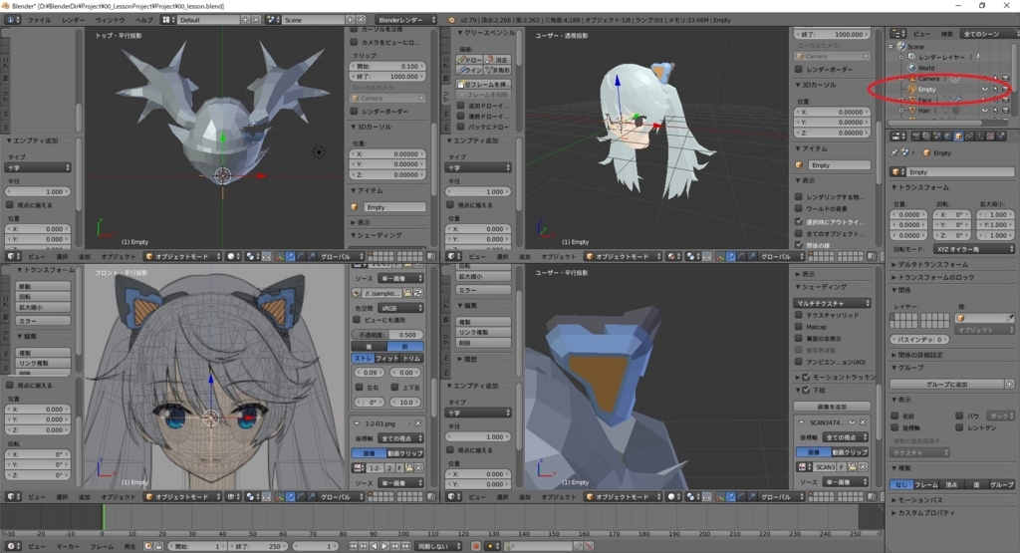Viewport: 1020px width, 553px height.
Task: Click the grease pencil draw button
Action: [x=469, y=59]
